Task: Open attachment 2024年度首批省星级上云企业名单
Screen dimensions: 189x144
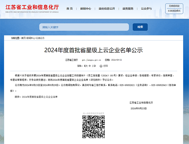Action: point(40,97)
